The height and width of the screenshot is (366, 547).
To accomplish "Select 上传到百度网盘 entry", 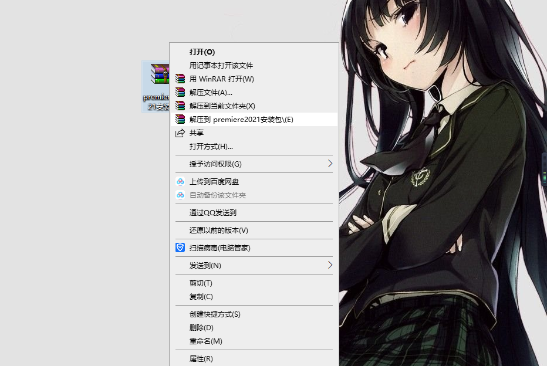I will click(254, 182).
